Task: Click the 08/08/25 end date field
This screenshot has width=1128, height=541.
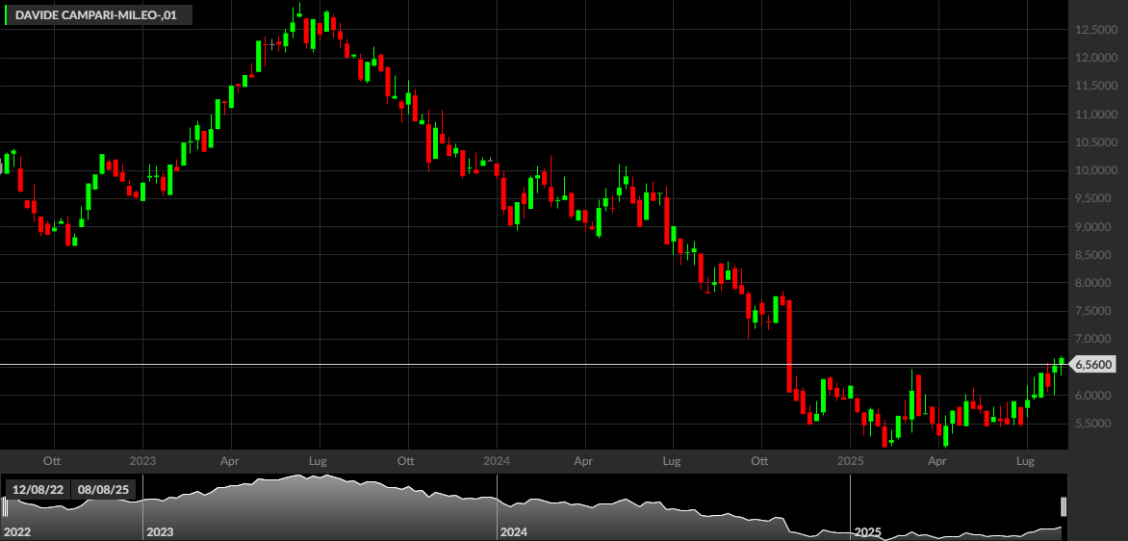Action: pos(103,490)
